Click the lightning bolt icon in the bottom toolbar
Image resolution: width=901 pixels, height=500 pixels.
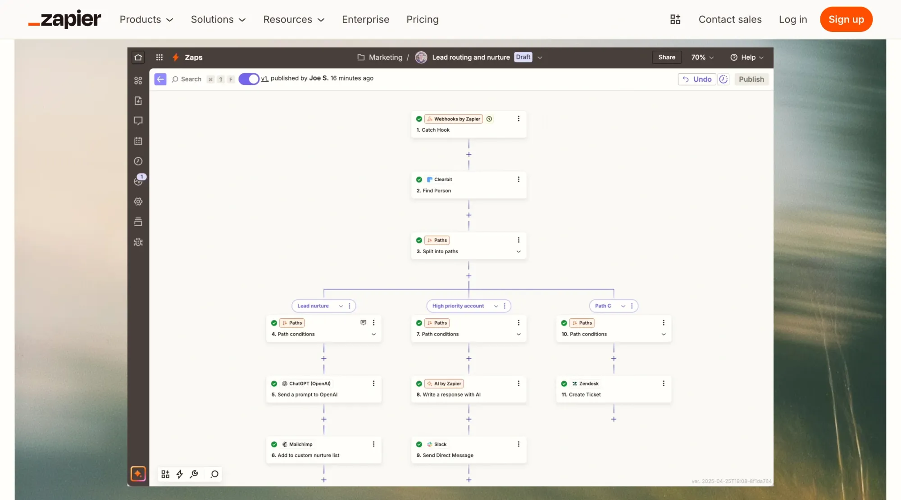[180, 474]
